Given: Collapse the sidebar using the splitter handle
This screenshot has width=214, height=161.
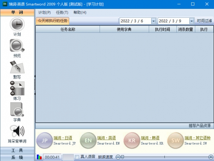Looking at the screenshot, I should 35,85.
